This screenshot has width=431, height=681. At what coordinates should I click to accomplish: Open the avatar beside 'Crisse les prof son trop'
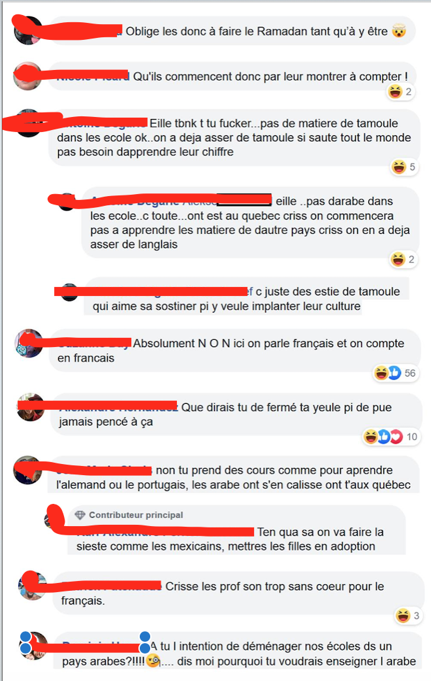(32, 586)
